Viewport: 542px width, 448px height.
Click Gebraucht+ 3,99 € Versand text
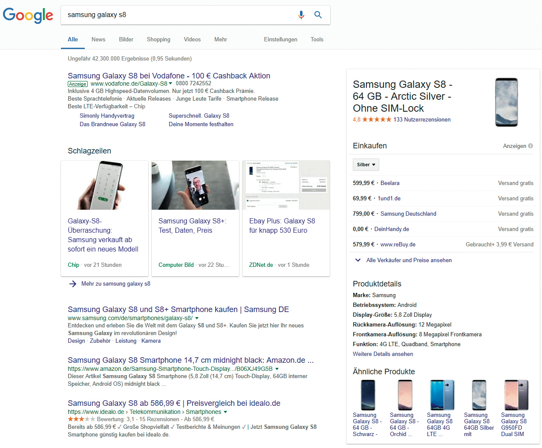click(x=499, y=244)
